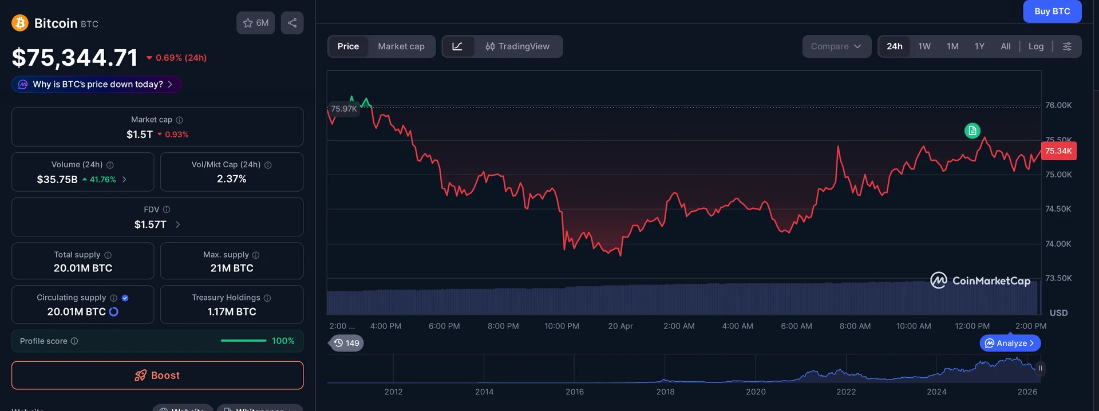Viewport: 1099px width, 411px height.
Task: Click the Treasury Holdings info icon
Action: (x=267, y=298)
